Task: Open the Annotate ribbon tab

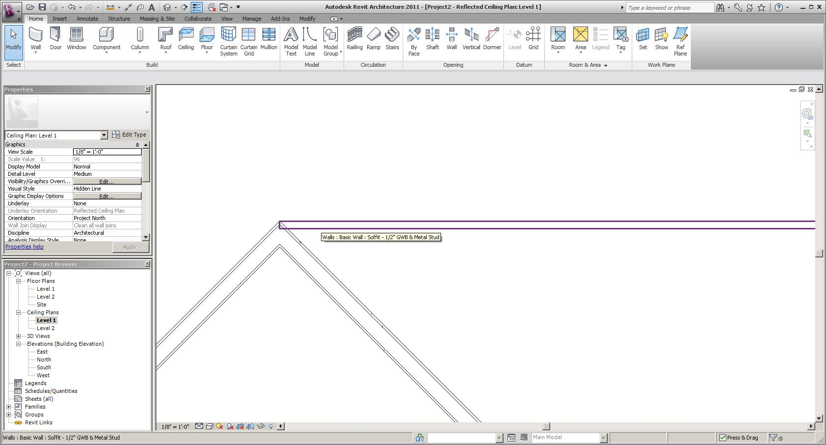Action: click(x=87, y=19)
